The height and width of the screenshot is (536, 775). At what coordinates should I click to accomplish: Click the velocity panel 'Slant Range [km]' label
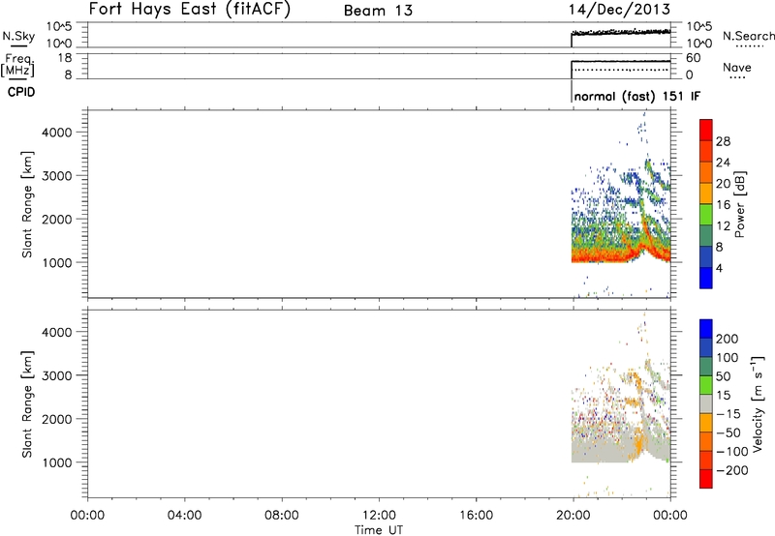tap(27, 404)
